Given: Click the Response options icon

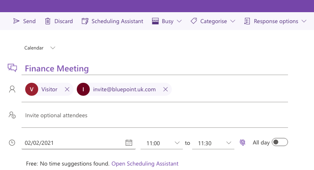Looking at the screenshot, I should point(247,21).
